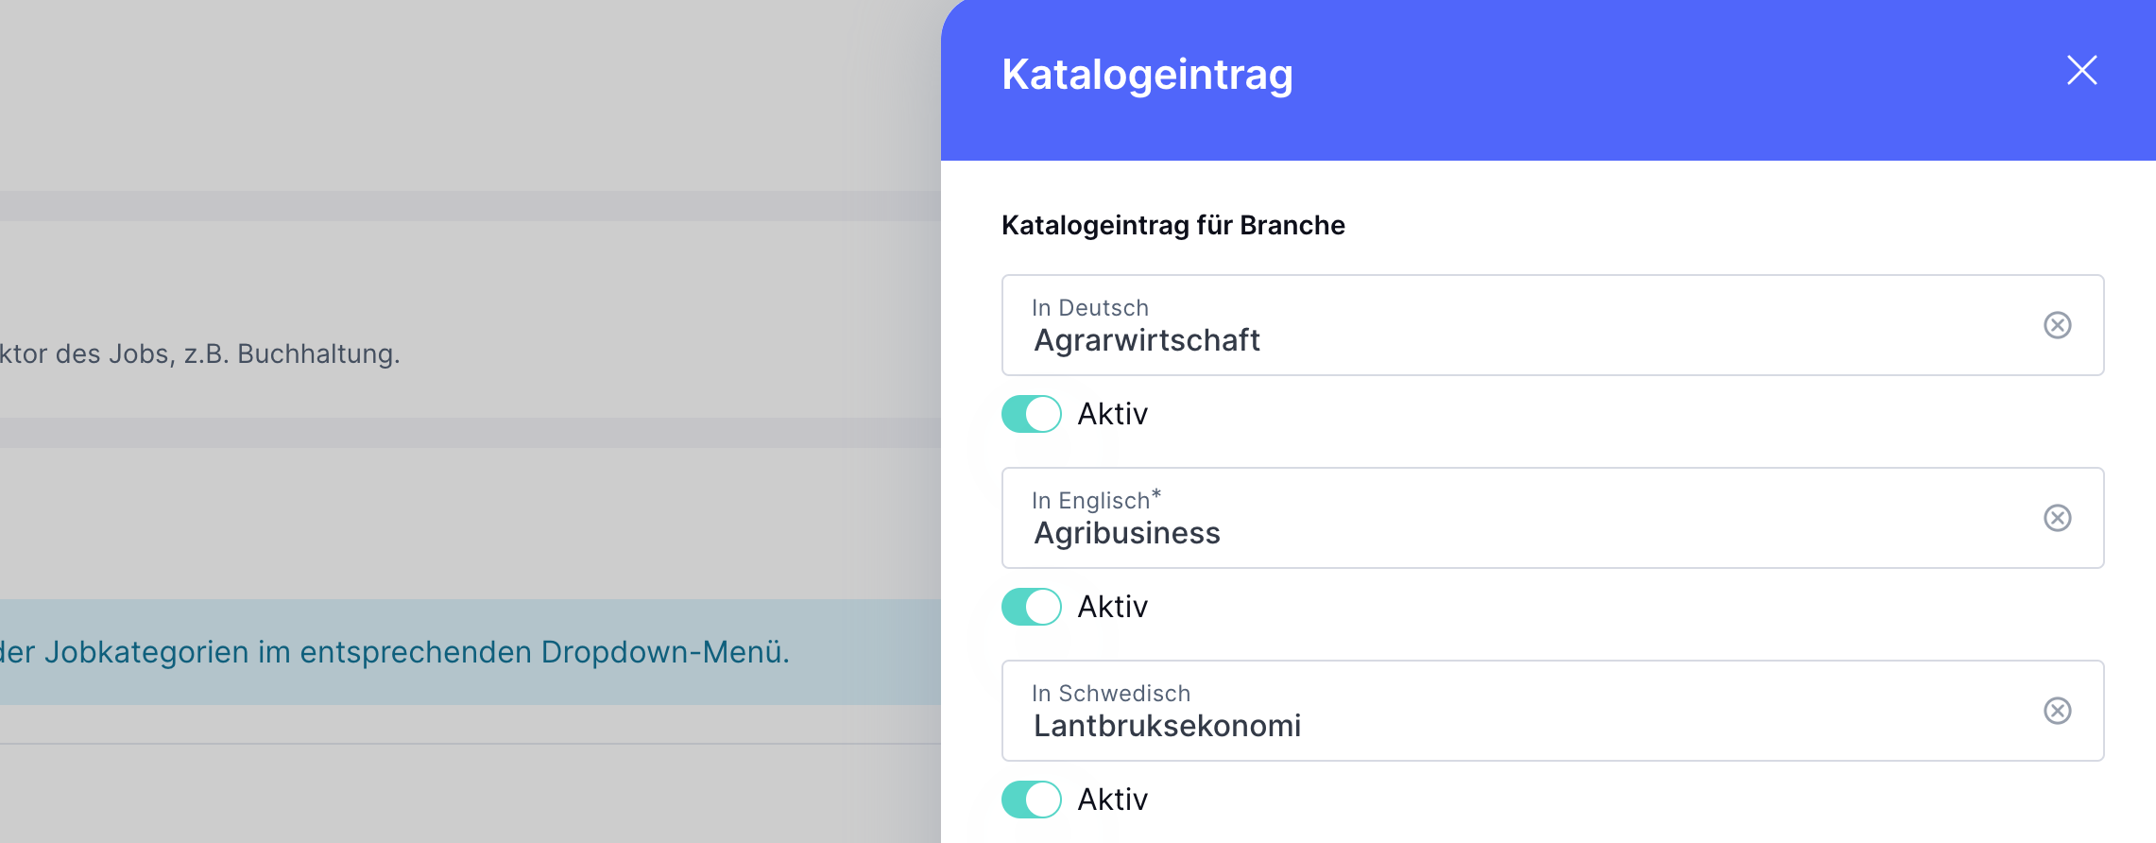The width and height of the screenshot is (2156, 843).
Task: Click Aktiv label beneath the German entry
Action: 1113,414
